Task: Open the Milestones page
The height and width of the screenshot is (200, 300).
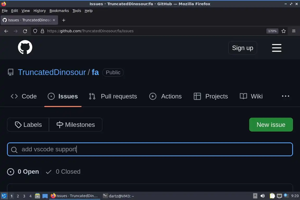Action: tap(76, 124)
